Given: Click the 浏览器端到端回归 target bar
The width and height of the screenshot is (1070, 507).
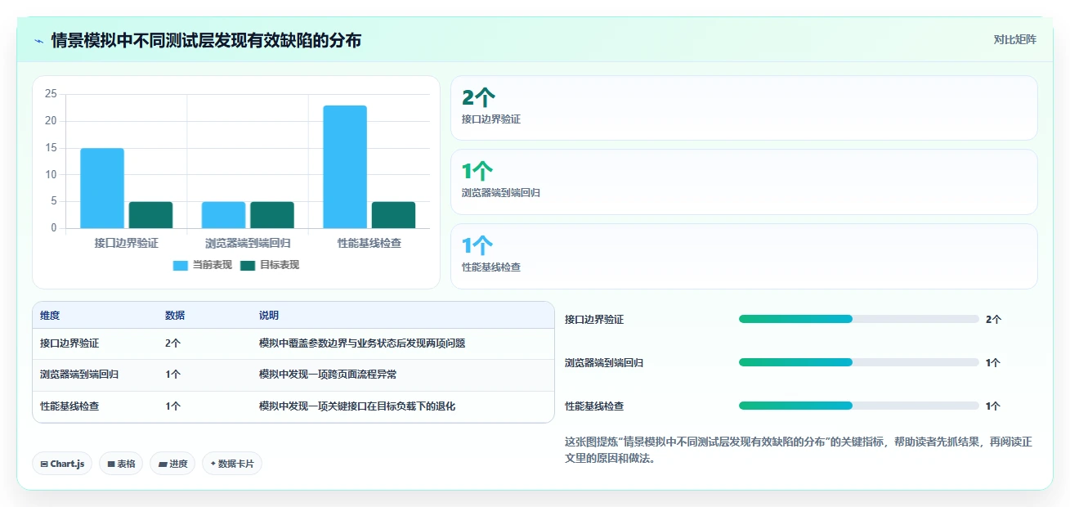Looking at the screenshot, I should [x=272, y=215].
